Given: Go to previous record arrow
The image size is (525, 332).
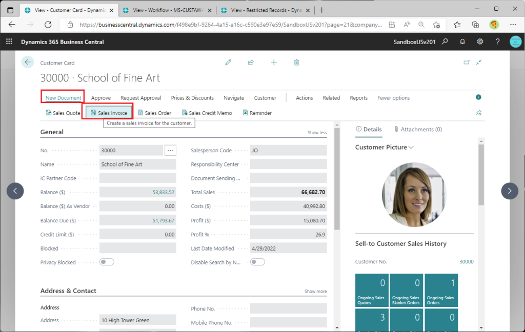Looking at the screenshot, I should point(15,191).
